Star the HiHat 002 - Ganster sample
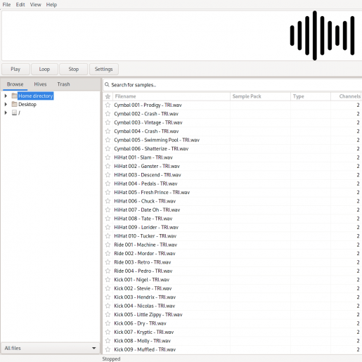The width and height of the screenshot is (362, 362). coord(108,166)
